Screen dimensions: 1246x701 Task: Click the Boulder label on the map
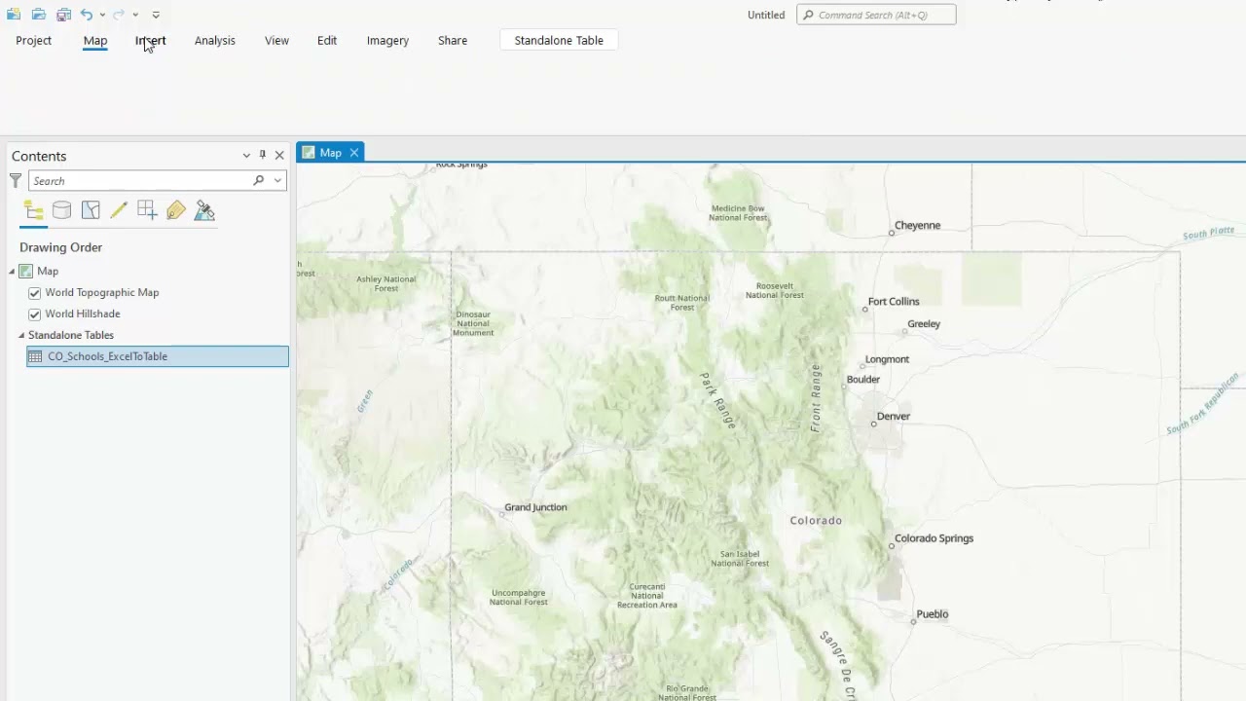[x=863, y=379]
